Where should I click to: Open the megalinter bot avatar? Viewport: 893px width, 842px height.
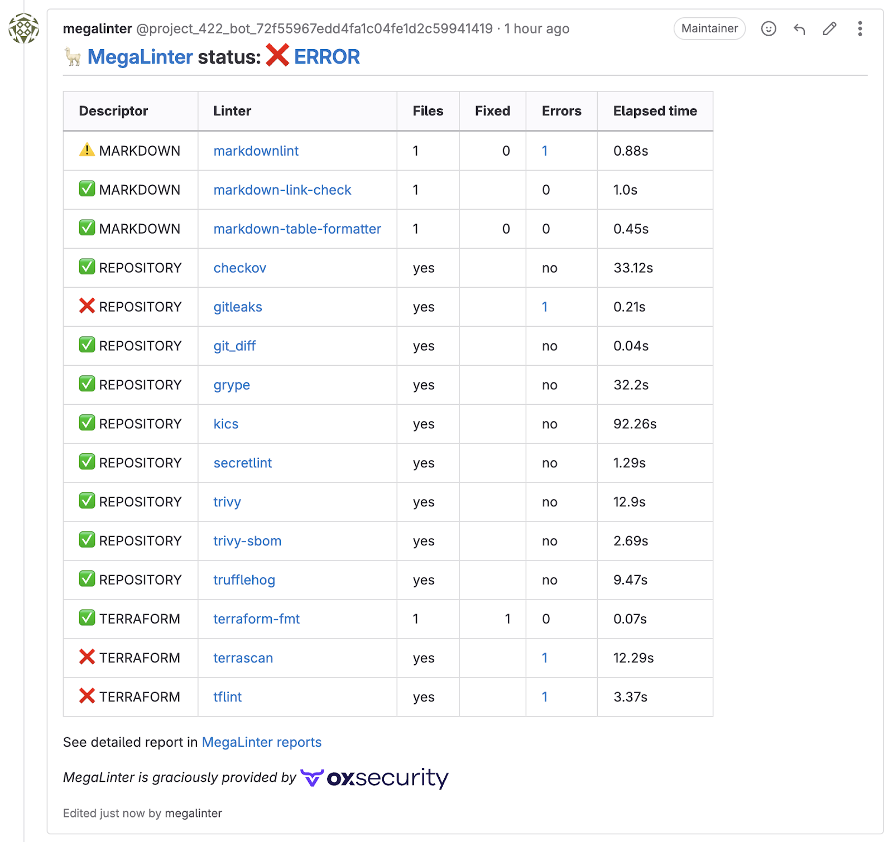[x=23, y=28]
